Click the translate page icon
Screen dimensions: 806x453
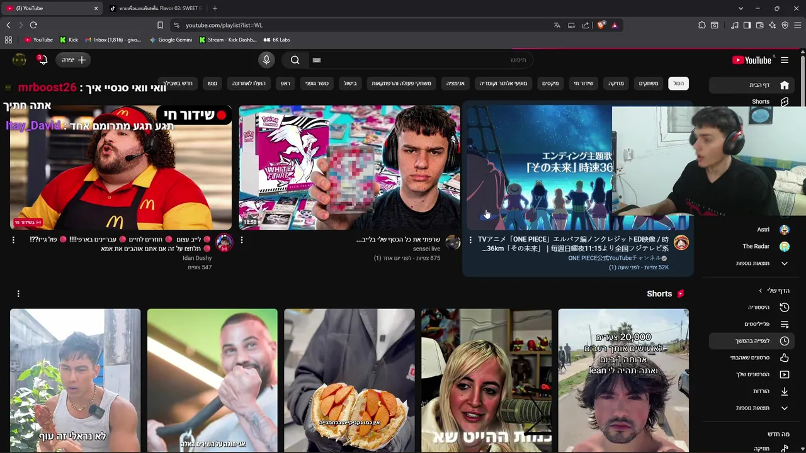pyautogui.click(x=557, y=25)
